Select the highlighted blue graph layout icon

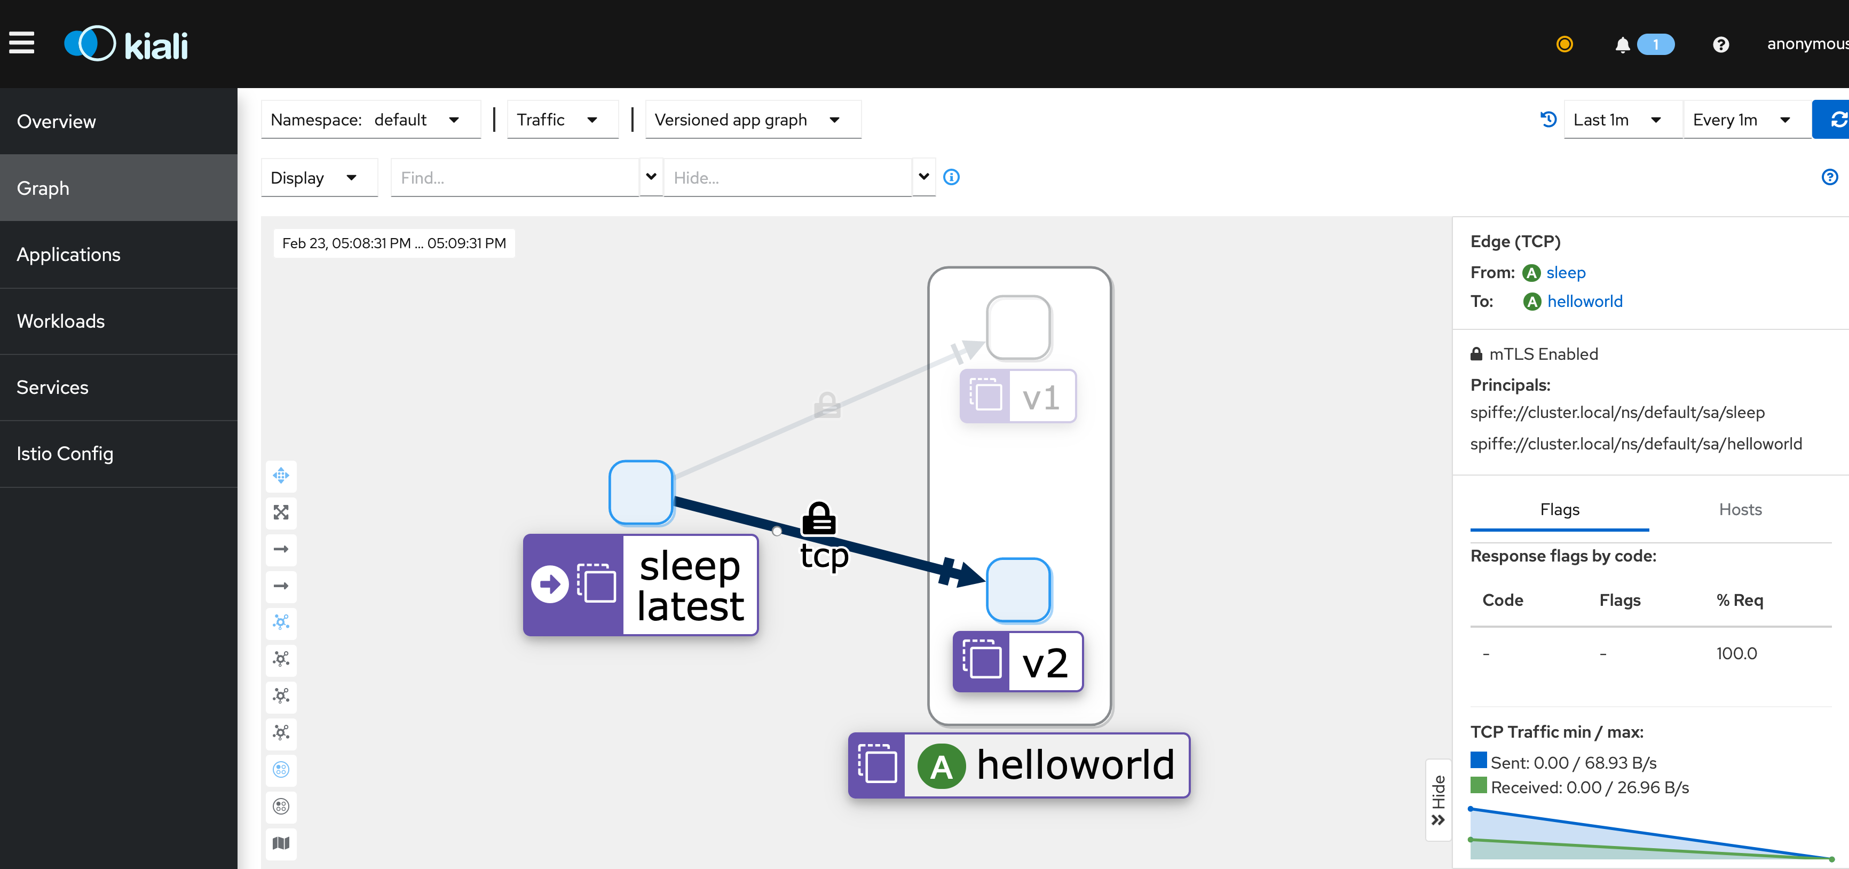click(x=281, y=622)
